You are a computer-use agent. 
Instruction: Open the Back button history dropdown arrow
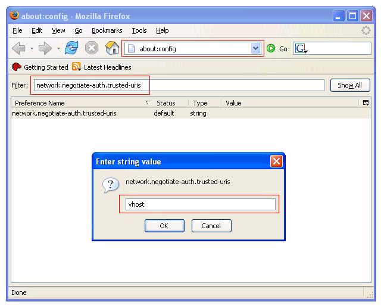pyautogui.click(x=32, y=49)
